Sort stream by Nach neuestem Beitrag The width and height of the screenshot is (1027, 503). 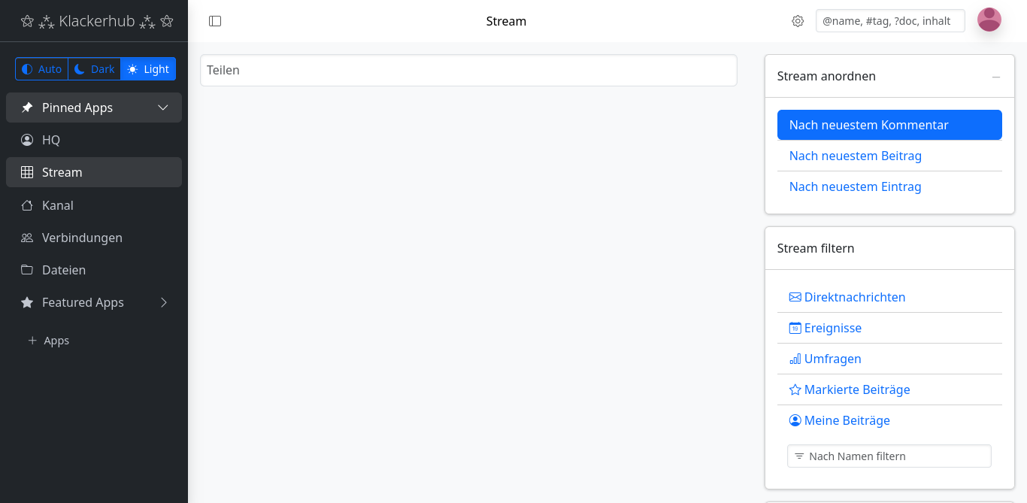pos(856,156)
